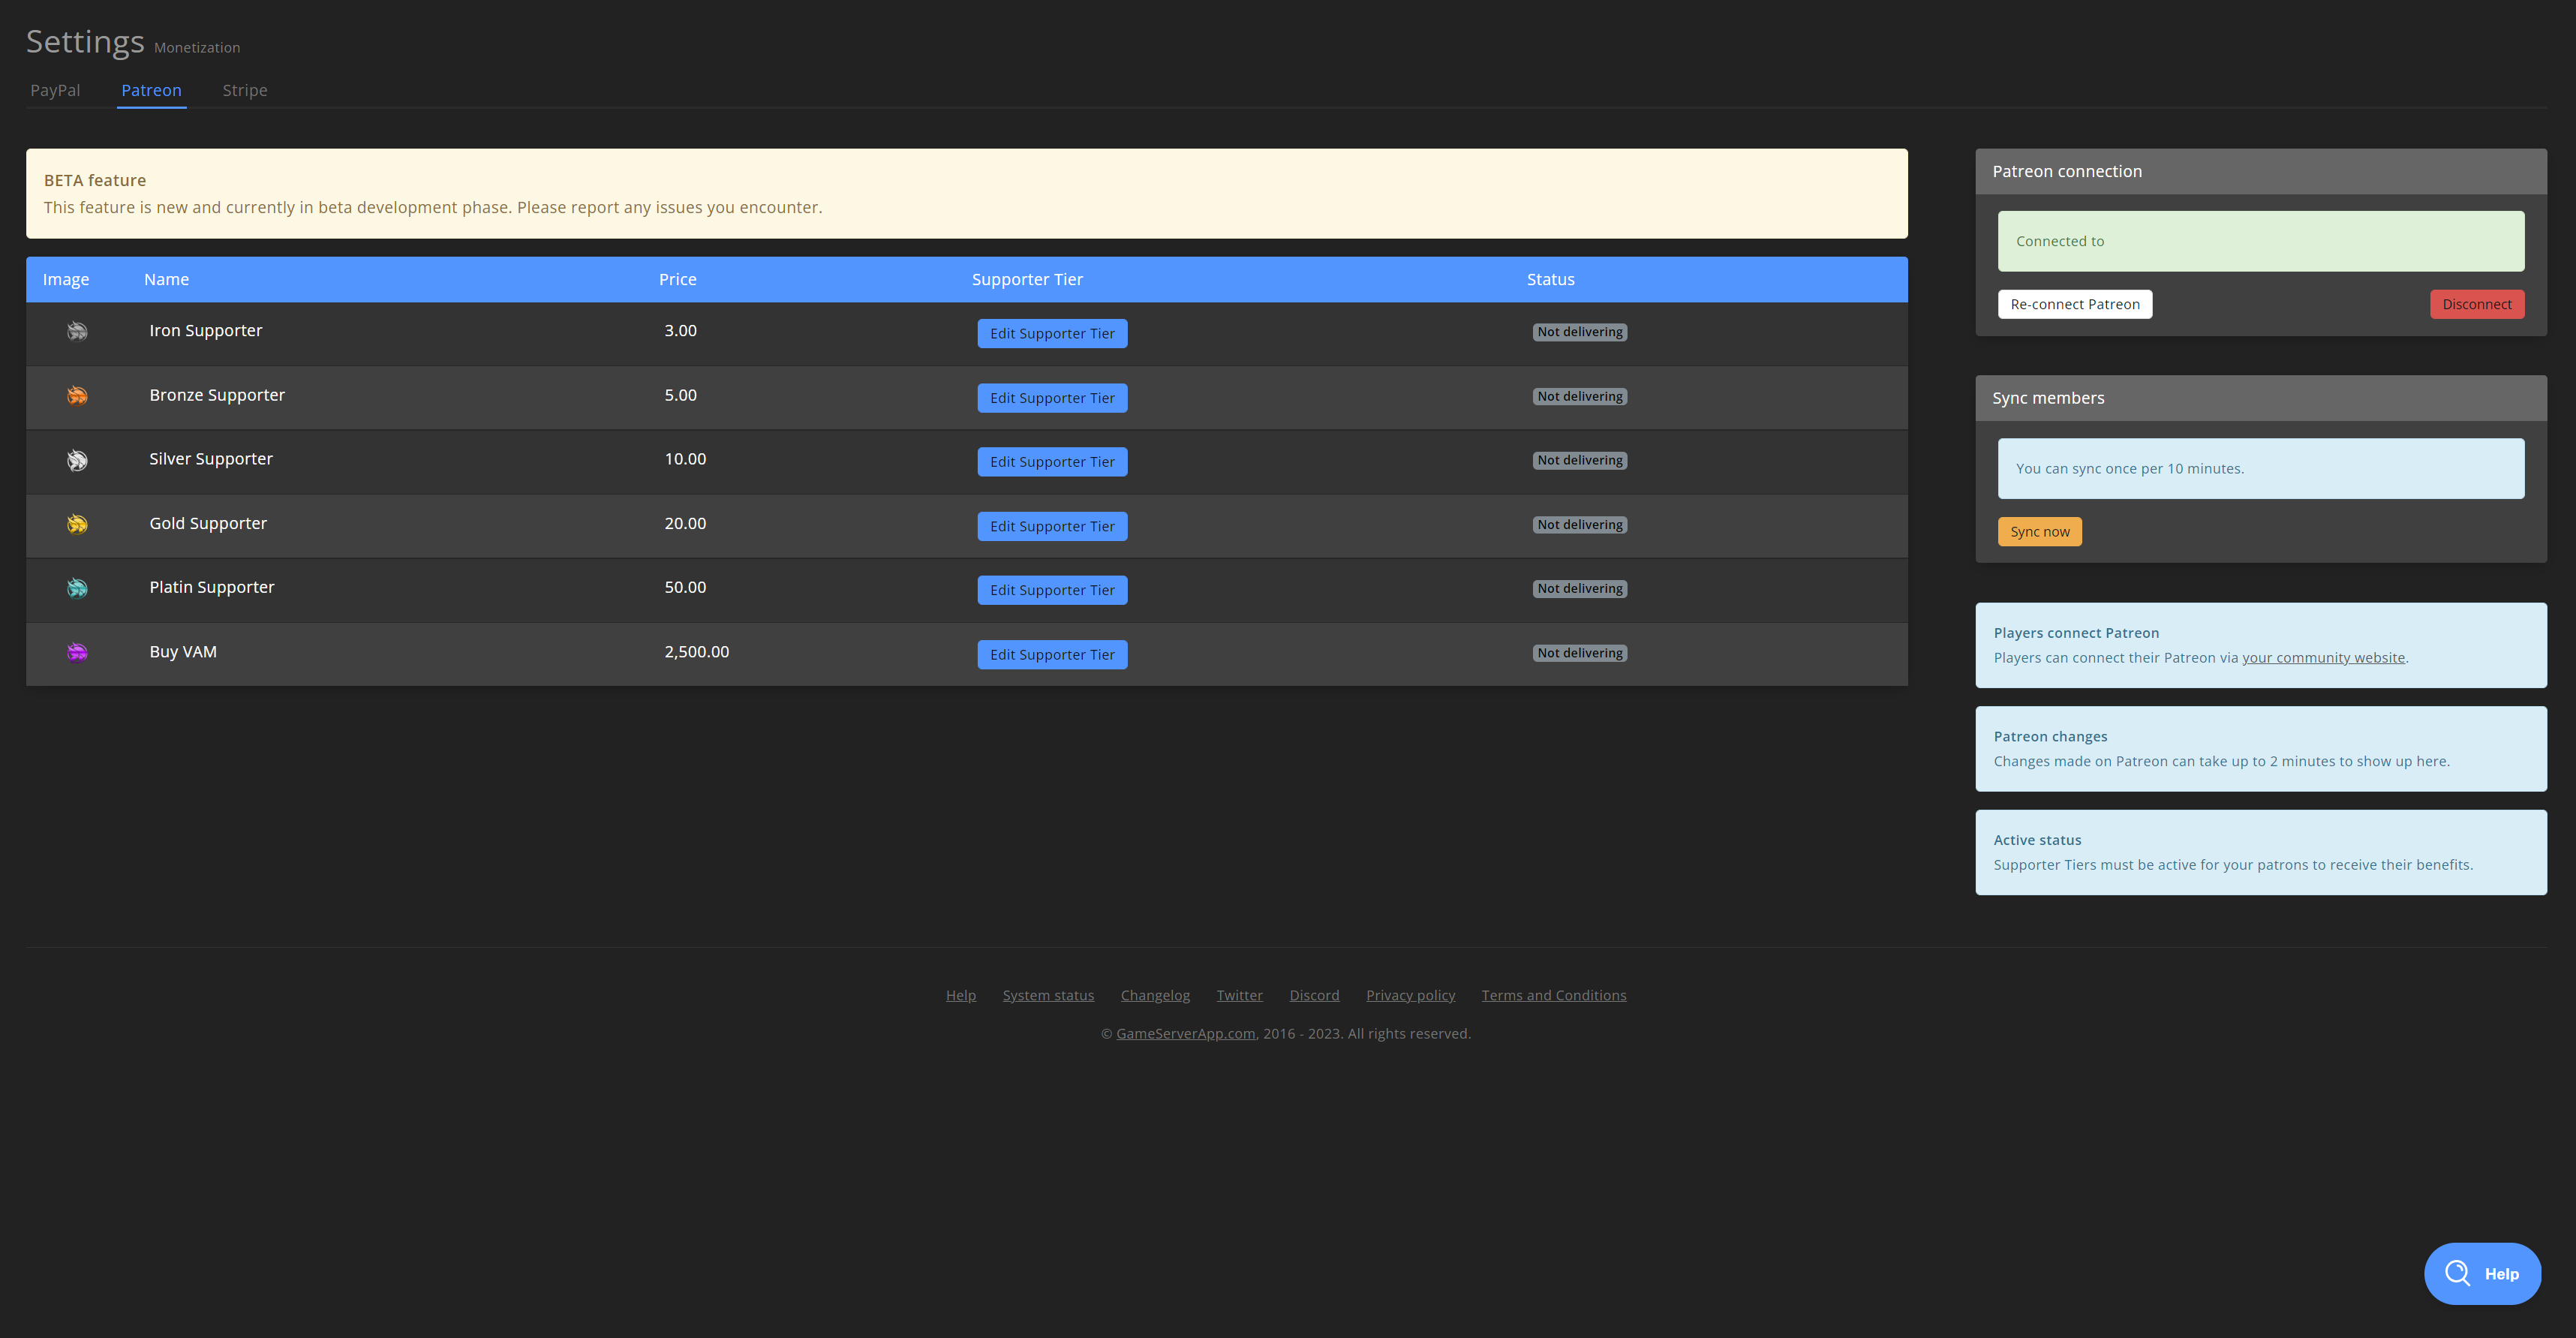
Task: Select the Patreon tab
Action: pos(151,90)
